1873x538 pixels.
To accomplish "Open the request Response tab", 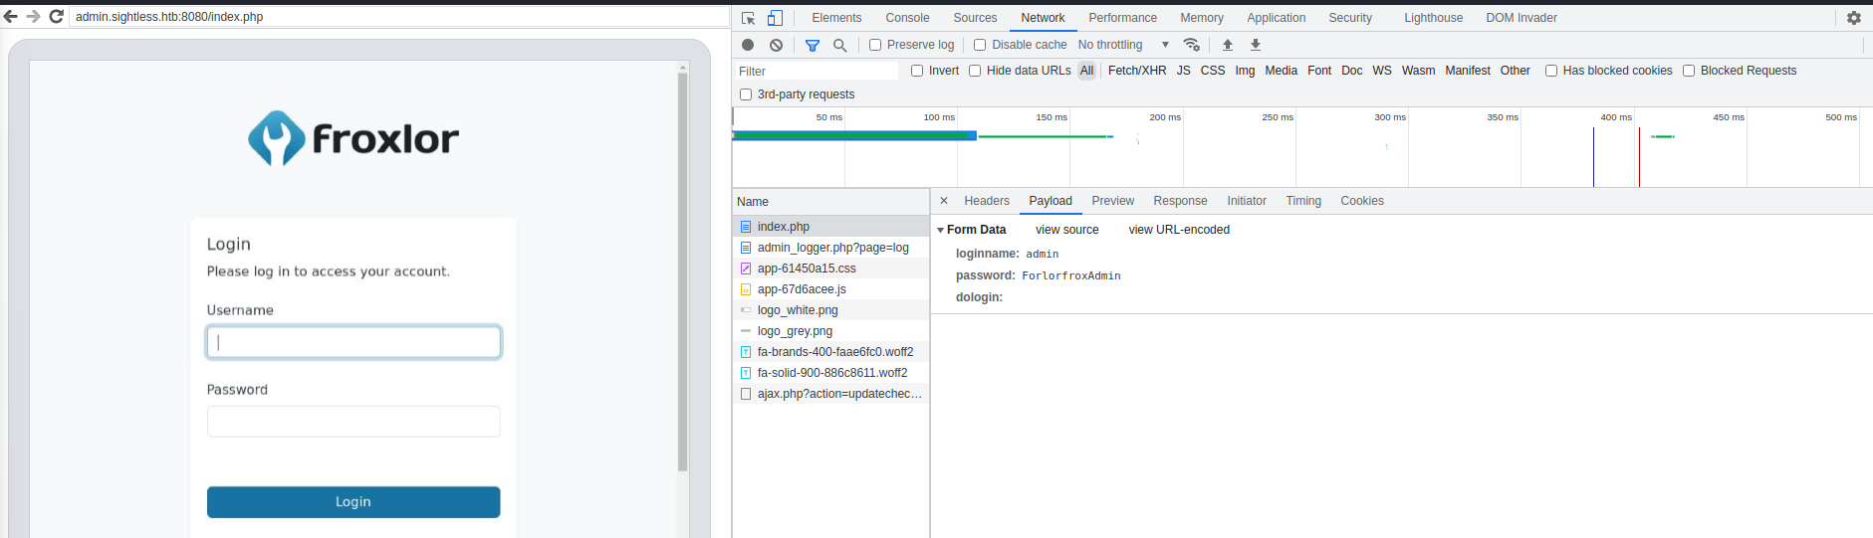I will coord(1180,201).
